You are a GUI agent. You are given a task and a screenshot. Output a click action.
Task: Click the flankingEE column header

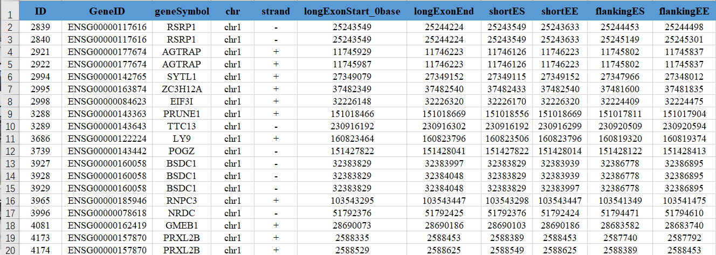coord(684,11)
